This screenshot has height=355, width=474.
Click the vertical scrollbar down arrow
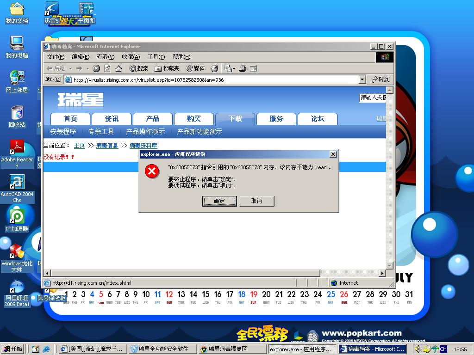390,266
